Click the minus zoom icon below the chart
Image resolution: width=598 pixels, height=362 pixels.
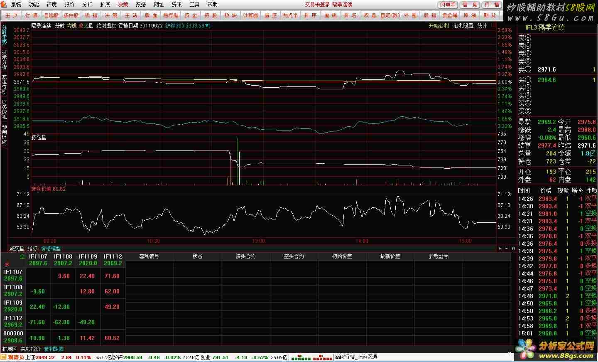506,249
